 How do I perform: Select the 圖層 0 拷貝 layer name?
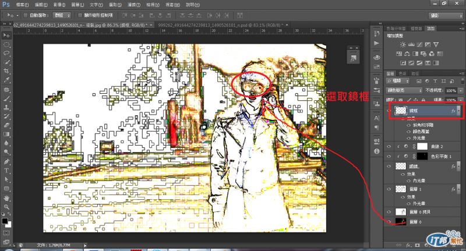pyautogui.click(x=420, y=212)
